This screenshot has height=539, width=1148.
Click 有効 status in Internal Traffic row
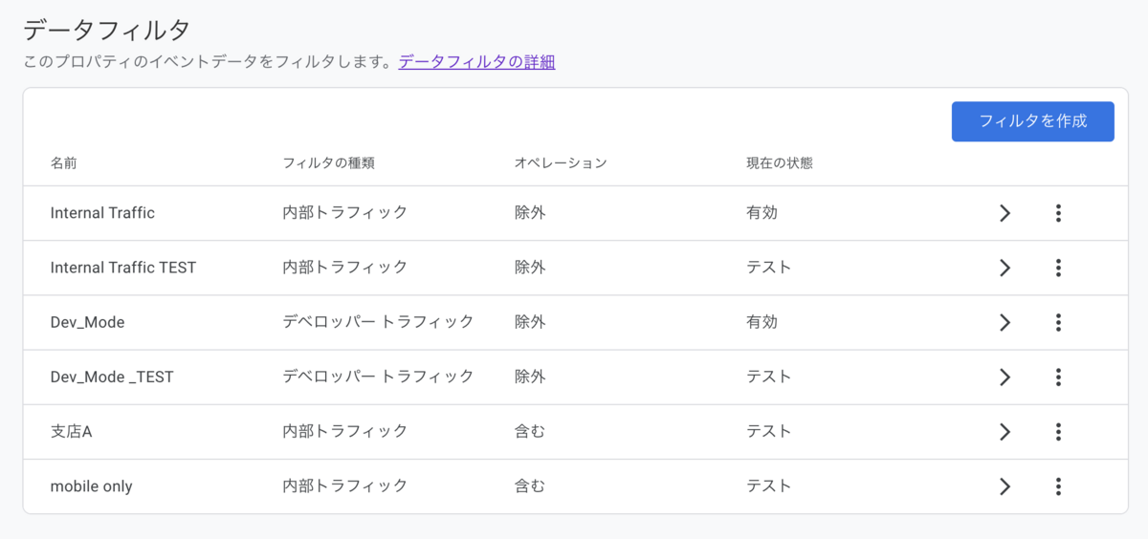762,213
